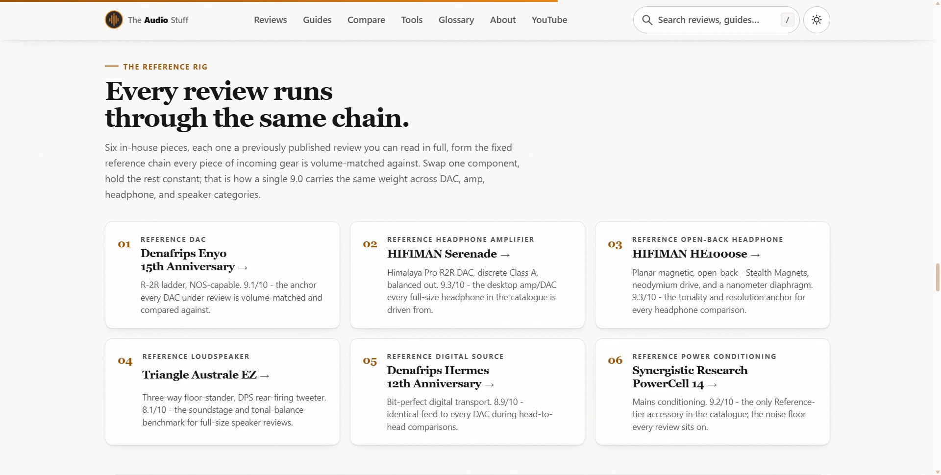Open HIFIMAN Serenade review link
941x475 pixels.
[x=448, y=254]
